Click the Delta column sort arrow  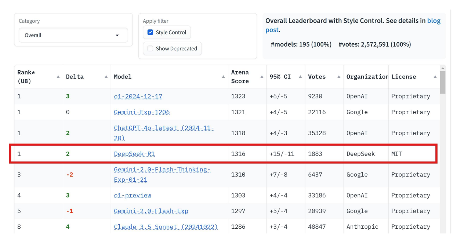(x=106, y=77)
